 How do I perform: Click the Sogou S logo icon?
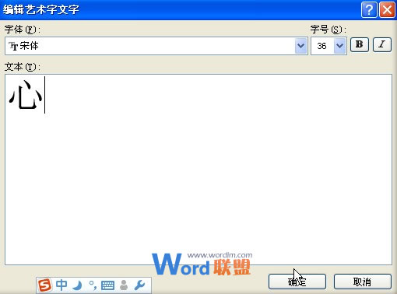[x=45, y=285]
